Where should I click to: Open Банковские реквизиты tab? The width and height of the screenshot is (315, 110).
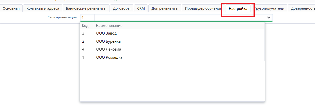pos(86,8)
